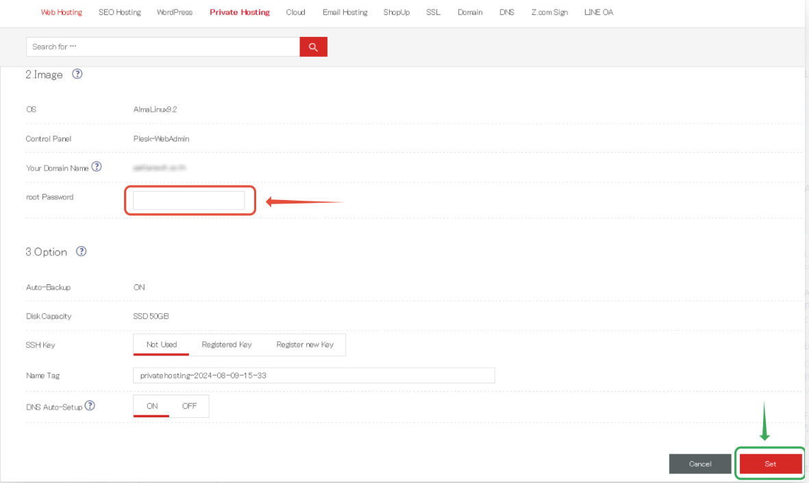The width and height of the screenshot is (809, 483).
Task: Open the Domain menu
Action: [470, 12]
